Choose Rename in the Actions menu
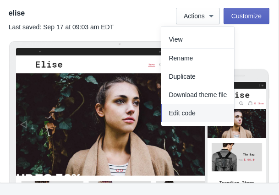 click(x=181, y=58)
